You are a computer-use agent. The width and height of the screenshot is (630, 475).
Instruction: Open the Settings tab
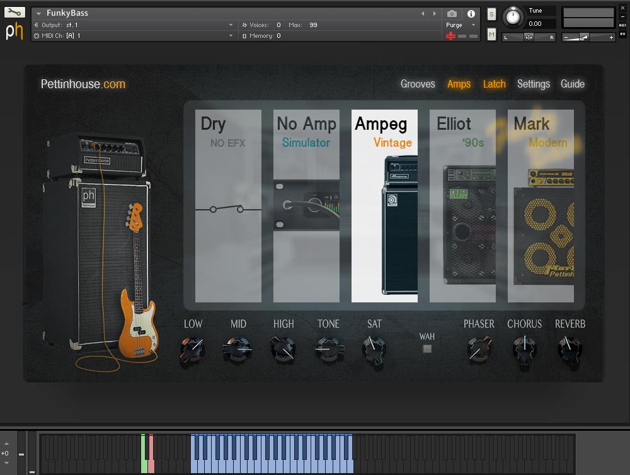pos(533,84)
